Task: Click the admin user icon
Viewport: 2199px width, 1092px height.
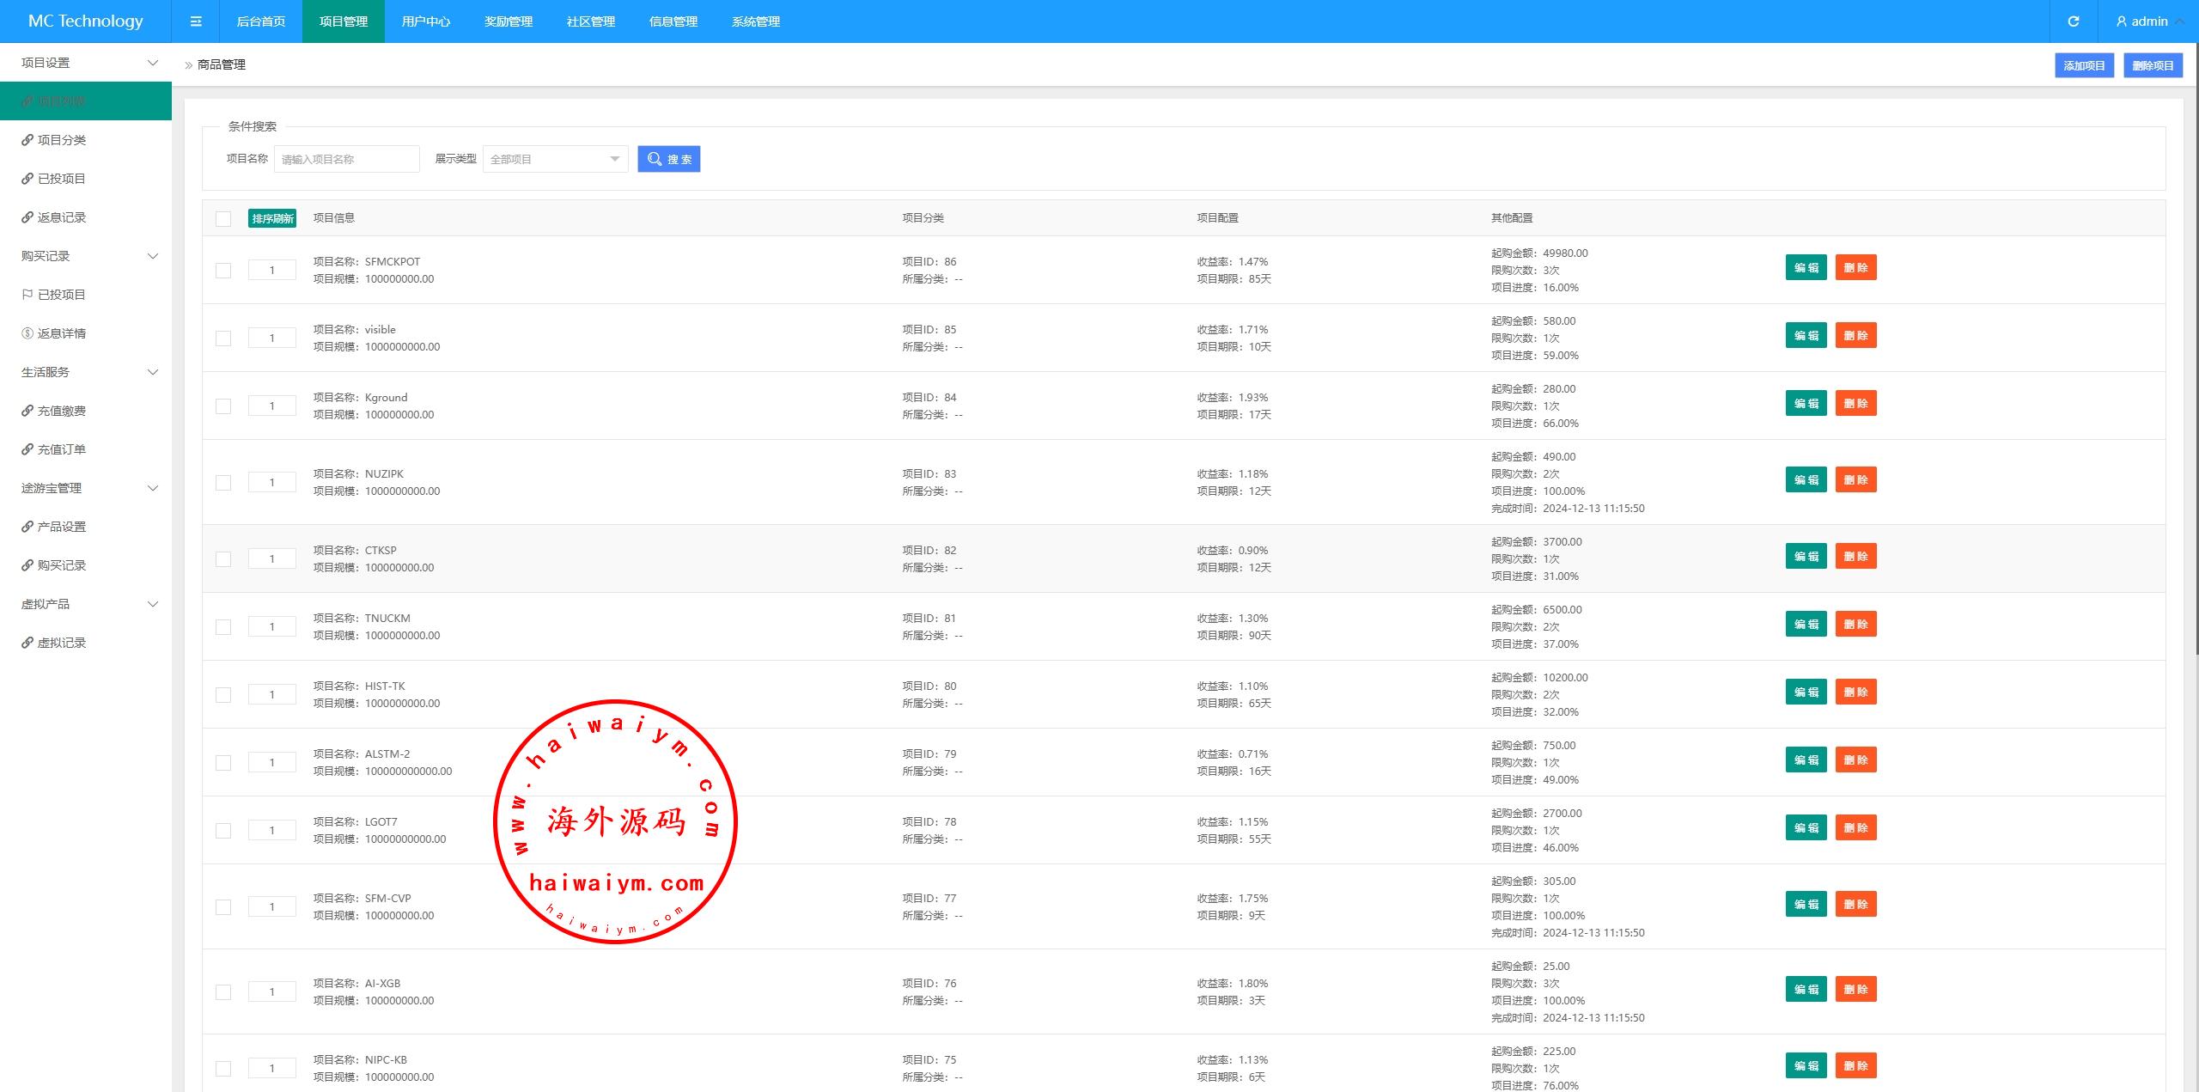Action: click(2121, 21)
